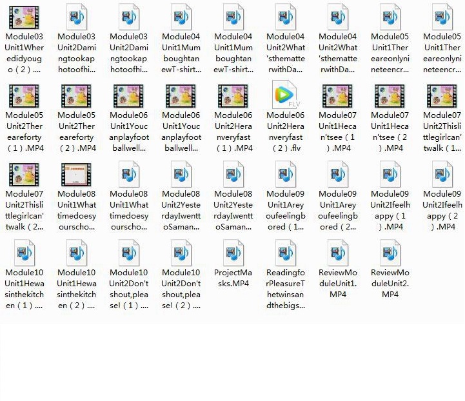The height and width of the screenshot is (401, 465).
Task: Click Module09 Unit2Ifeelhappy (1) .MP4 icon
Action: tap(390, 174)
